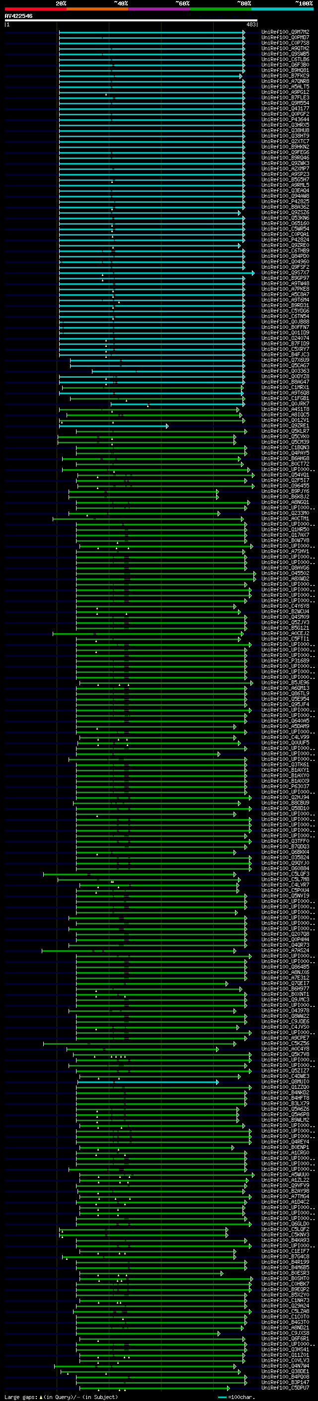
Task: Select hit UniRef100_Q9M554
Action: point(285,103)
